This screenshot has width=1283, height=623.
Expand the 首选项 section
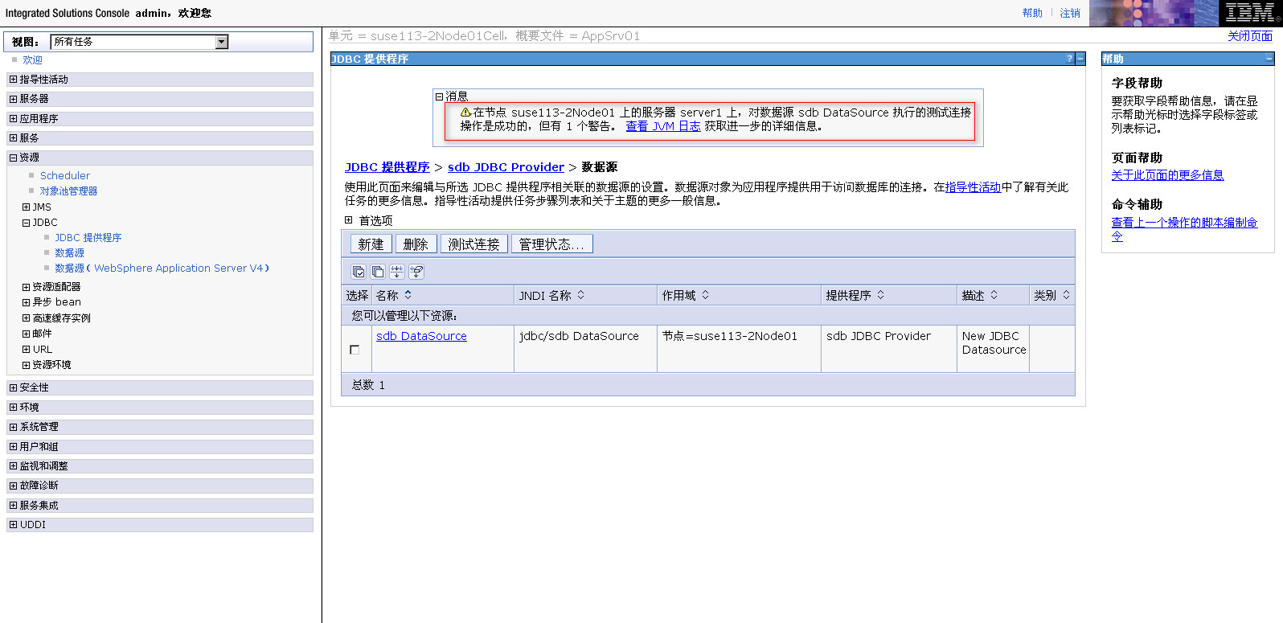click(349, 219)
